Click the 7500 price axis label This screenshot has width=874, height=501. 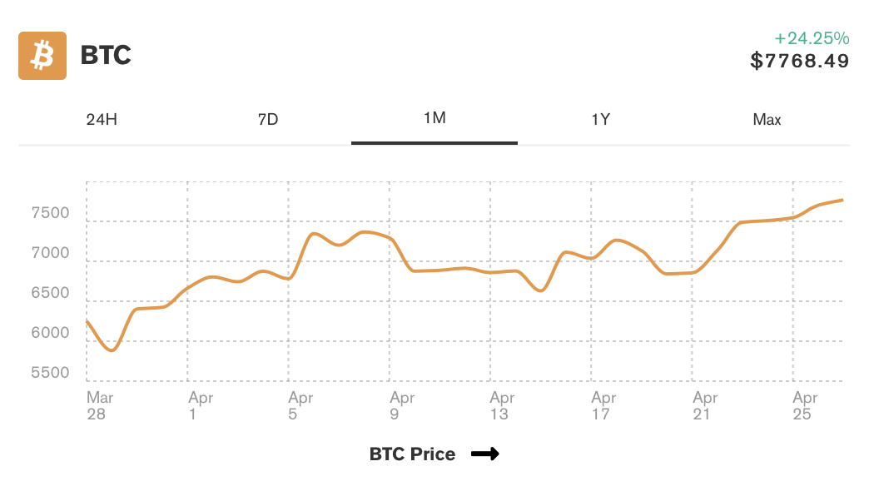[x=52, y=213]
